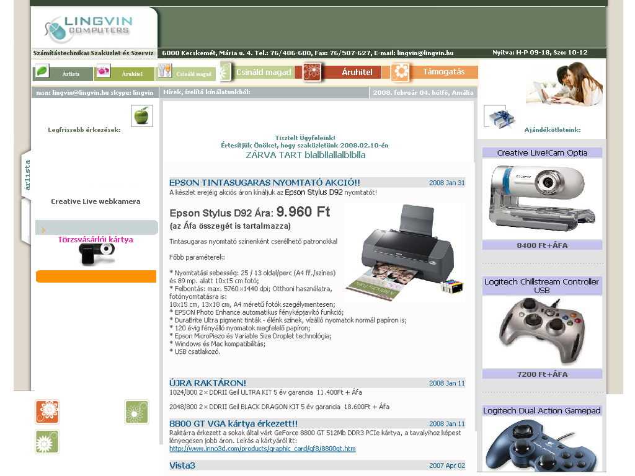This screenshot has width=635, height=476.
Task: Click the gift box icon
Action: (500, 117)
